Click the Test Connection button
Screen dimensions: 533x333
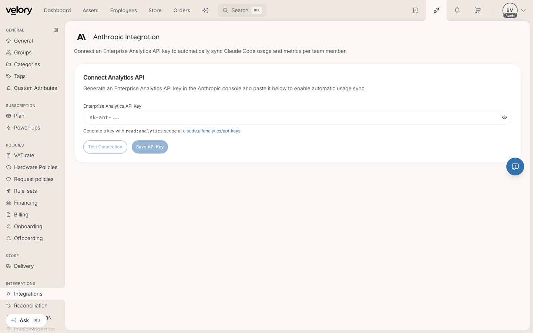(x=105, y=147)
